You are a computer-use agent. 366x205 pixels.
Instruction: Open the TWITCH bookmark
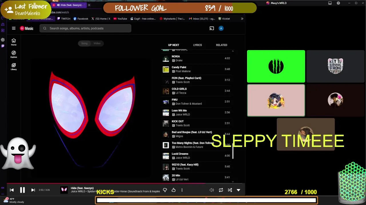pyautogui.click(x=63, y=19)
